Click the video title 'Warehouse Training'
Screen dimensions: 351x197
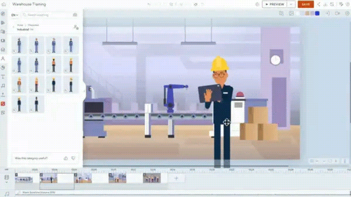coord(29,4)
